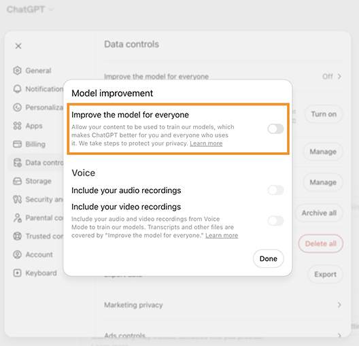Open Learn more link under Voice section
Screen dimensions: 359x346
click(222, 235)
